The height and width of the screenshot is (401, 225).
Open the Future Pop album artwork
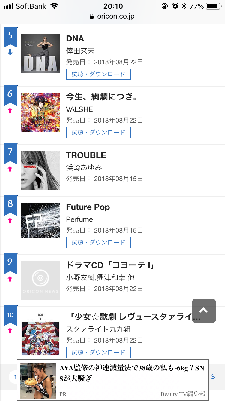(x=40, y=220)
